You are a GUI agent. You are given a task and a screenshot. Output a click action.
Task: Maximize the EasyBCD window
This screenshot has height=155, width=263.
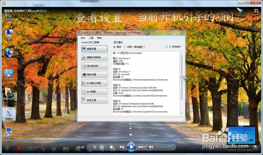point(174,32)
